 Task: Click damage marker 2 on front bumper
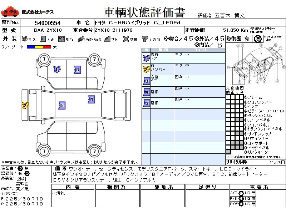(25, 106)
